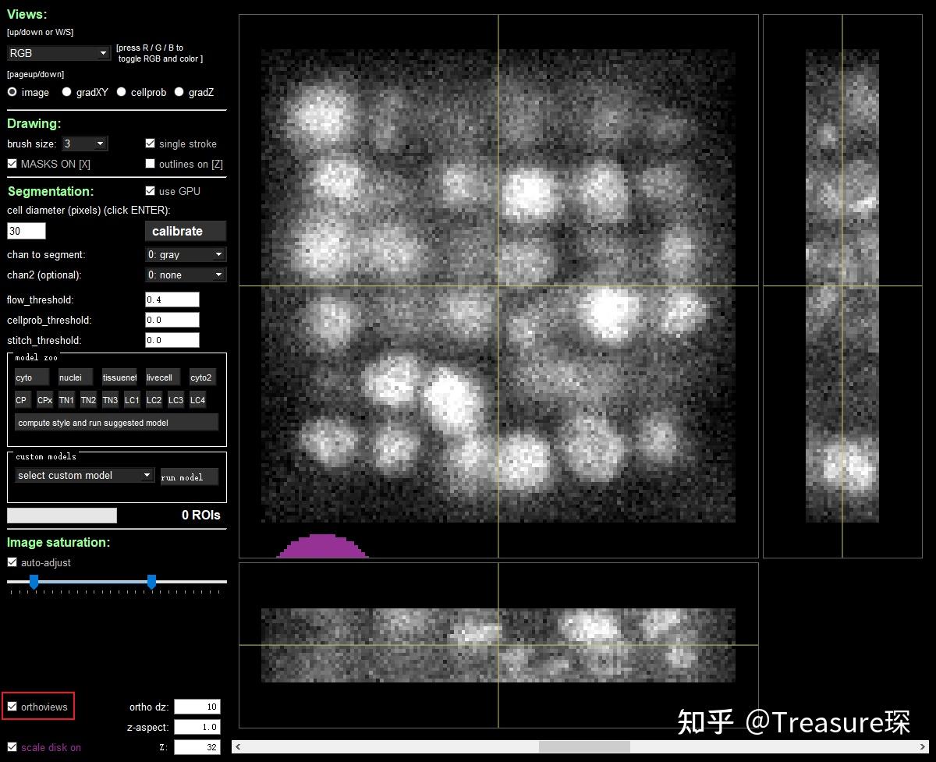936x762 pixels.
Task: Select the tissuenet model
Action: 119,377
